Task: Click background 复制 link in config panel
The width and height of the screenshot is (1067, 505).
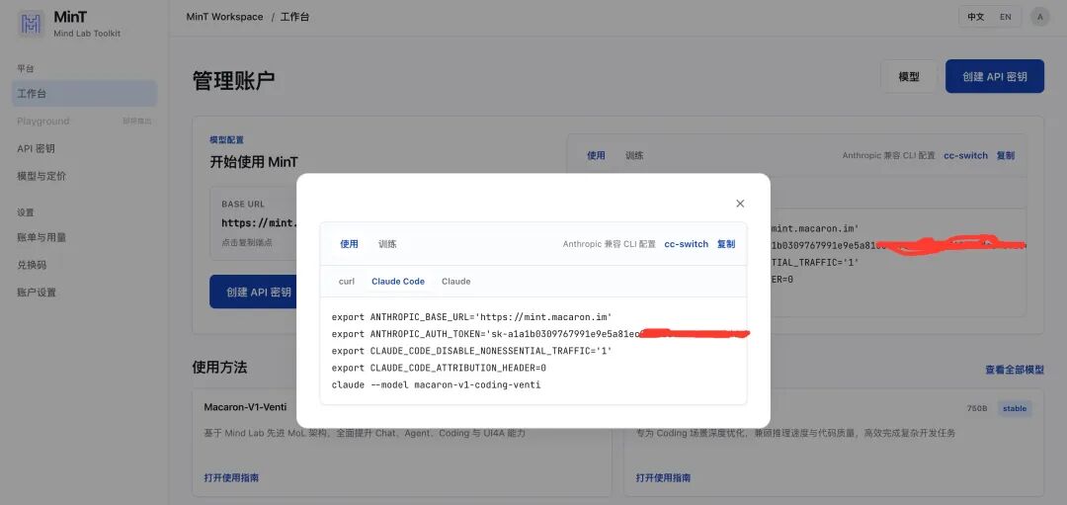Action: coord(1006,155)
